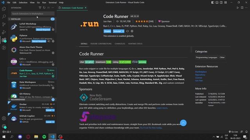The width and height of the screenshot is (250, 140).
Task: Open the Selection menu
Action: (23, 2)
